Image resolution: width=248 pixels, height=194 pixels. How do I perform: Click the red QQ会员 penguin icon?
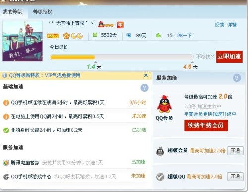(164, 104)
